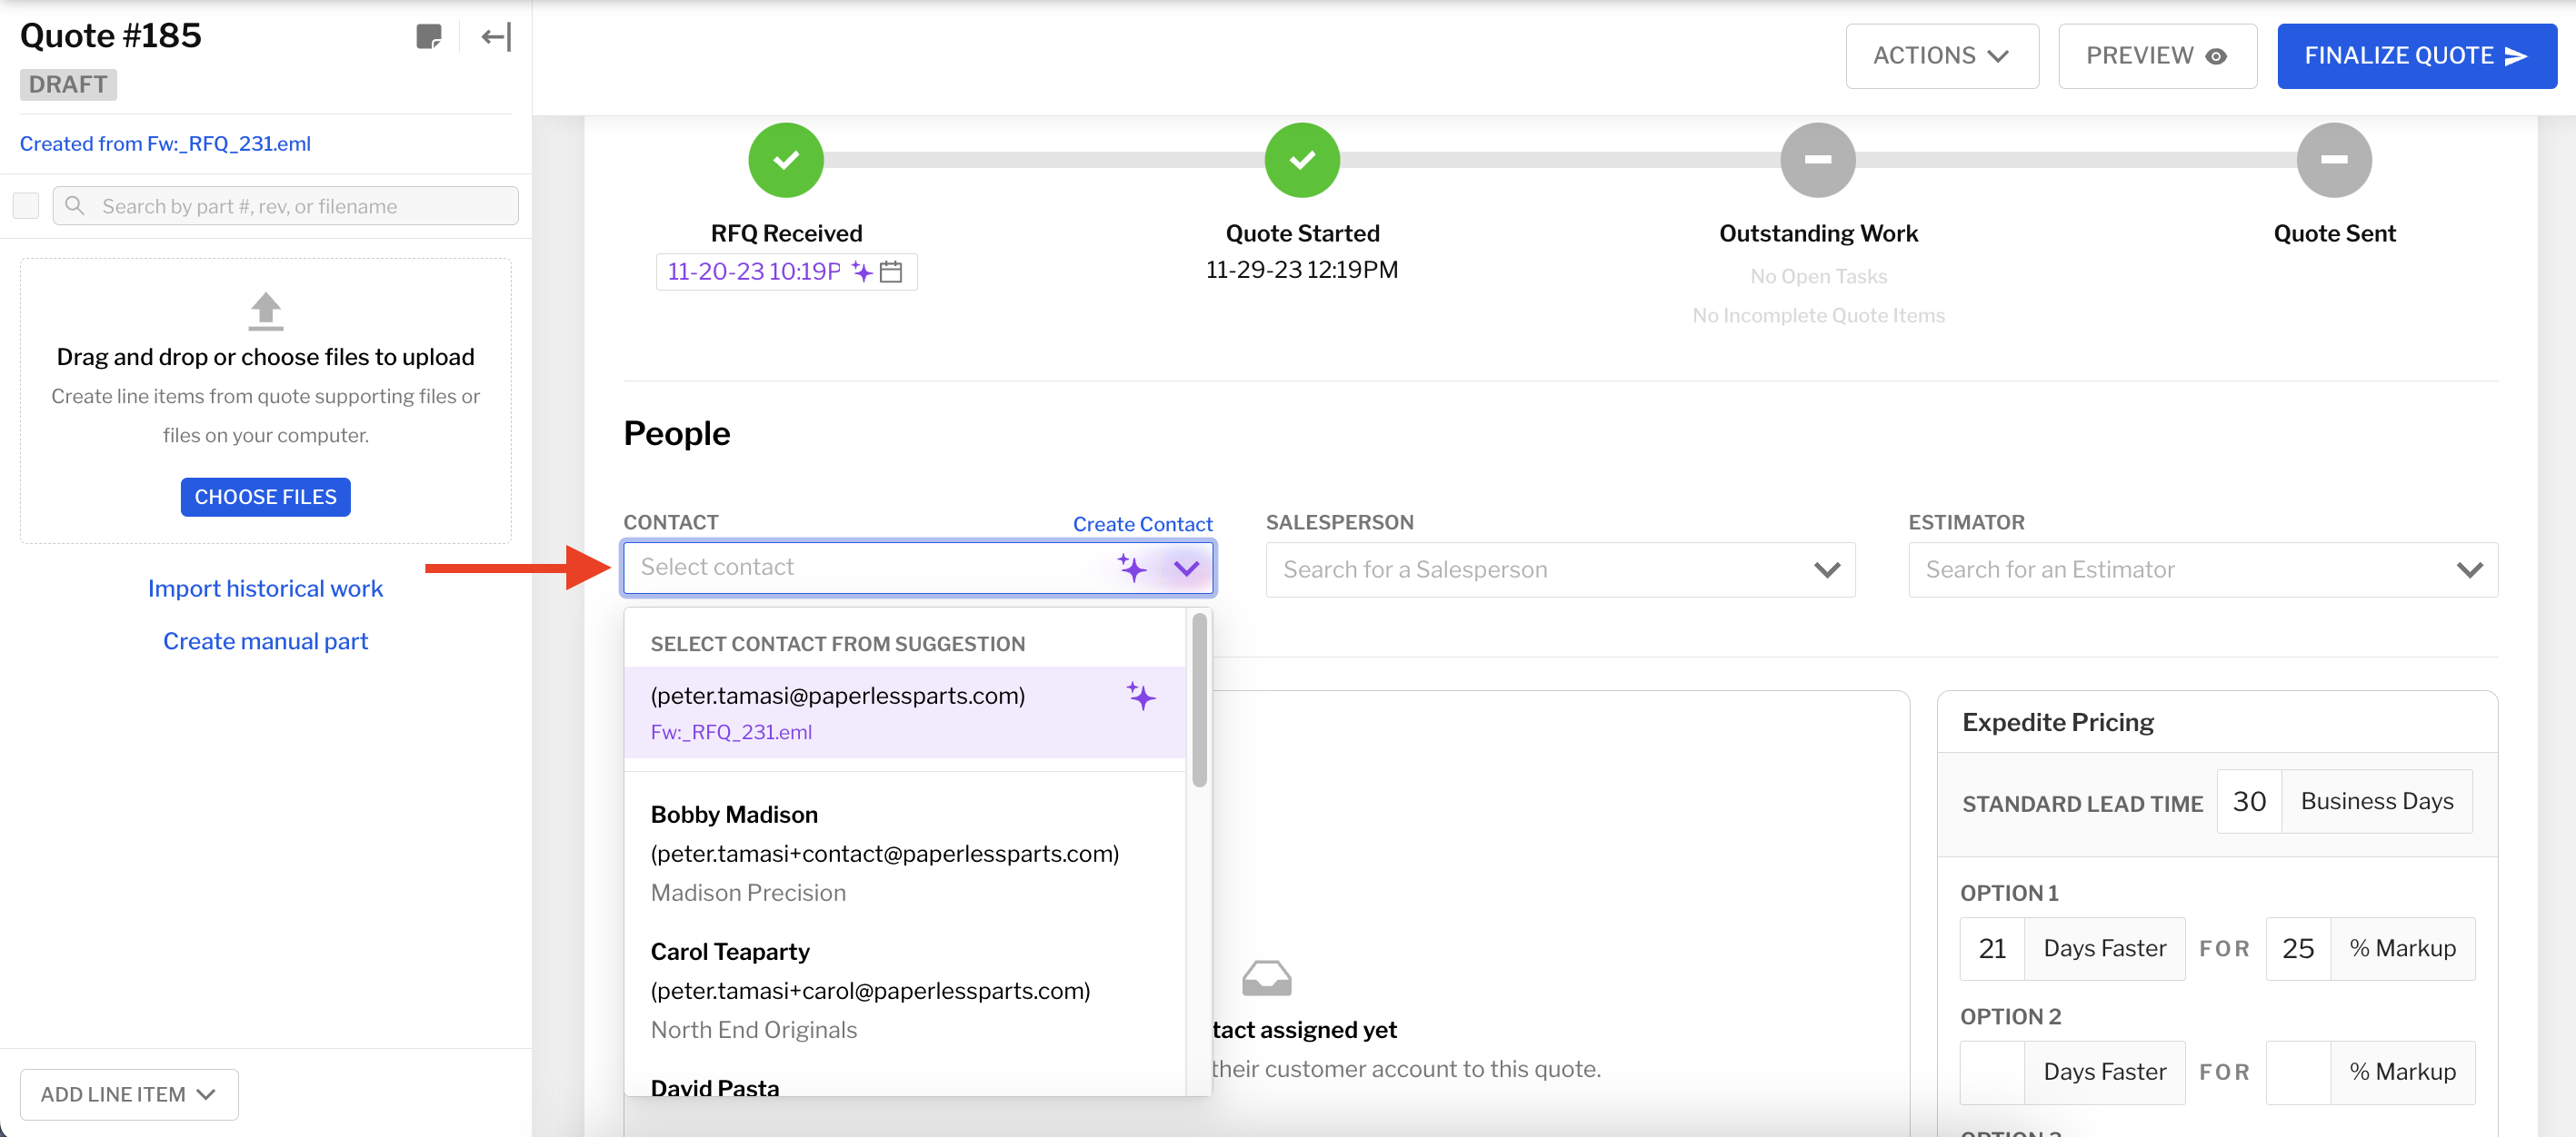Viewport: 2576px width, 1137px height.
Task: Open the sticky note icon beside Quote #185
Action: 430,37
